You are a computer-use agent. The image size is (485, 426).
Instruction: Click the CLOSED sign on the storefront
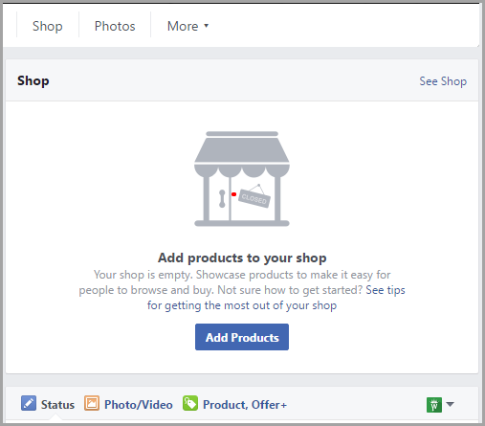[254, 198]
